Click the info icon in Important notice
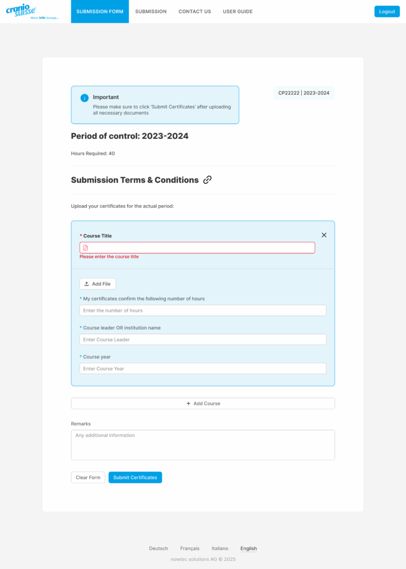The width and height of the screenshot is (406, 569). click(x=85, y=98)
